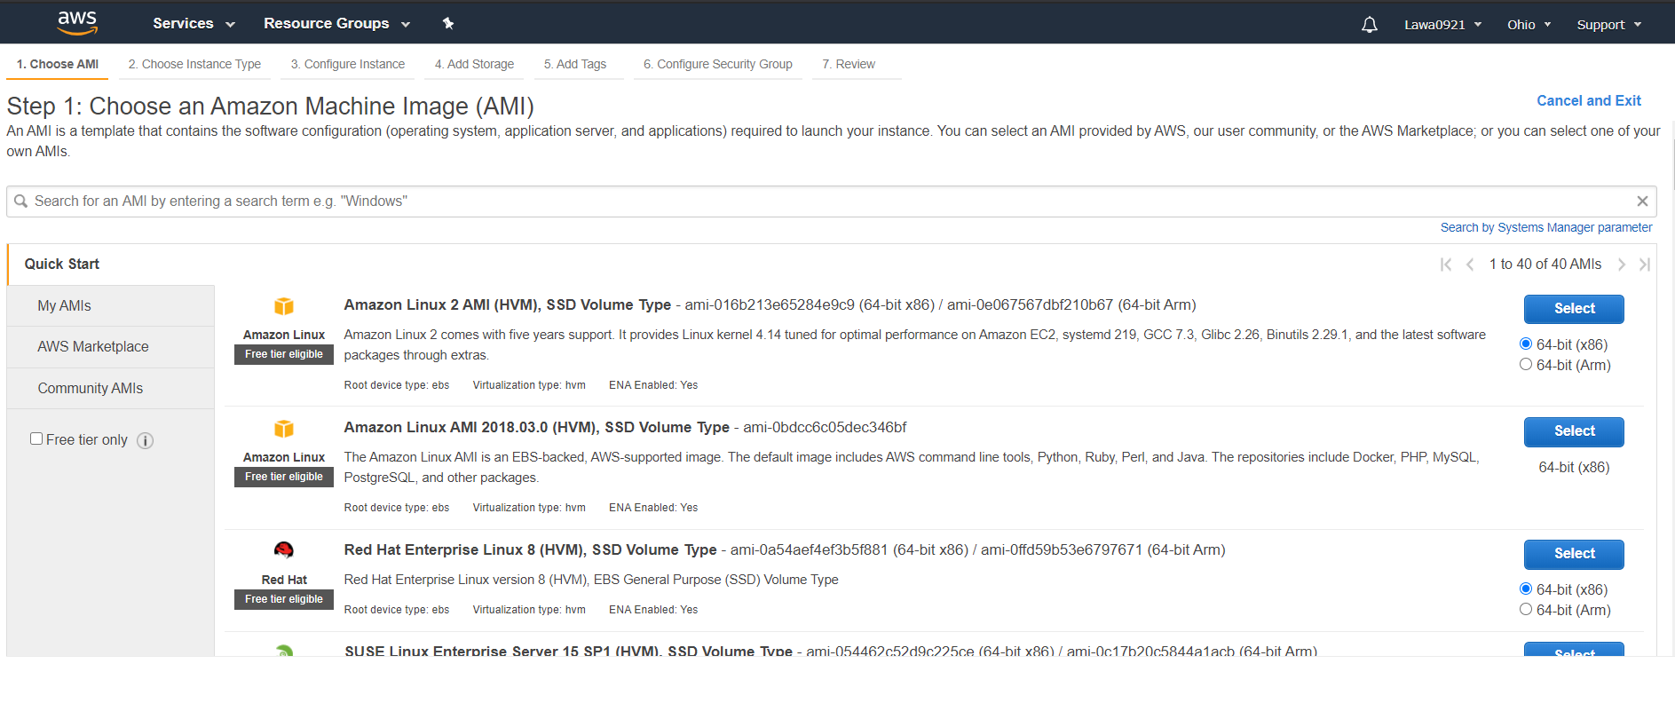Choose 64-bit (Arm) for Red Hat Enterprise Linux 8
The image size is (1675, 719).
coord(1526,609)
